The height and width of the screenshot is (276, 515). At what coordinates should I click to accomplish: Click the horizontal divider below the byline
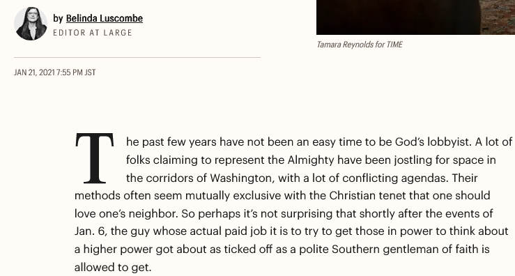tap(137, 57)
